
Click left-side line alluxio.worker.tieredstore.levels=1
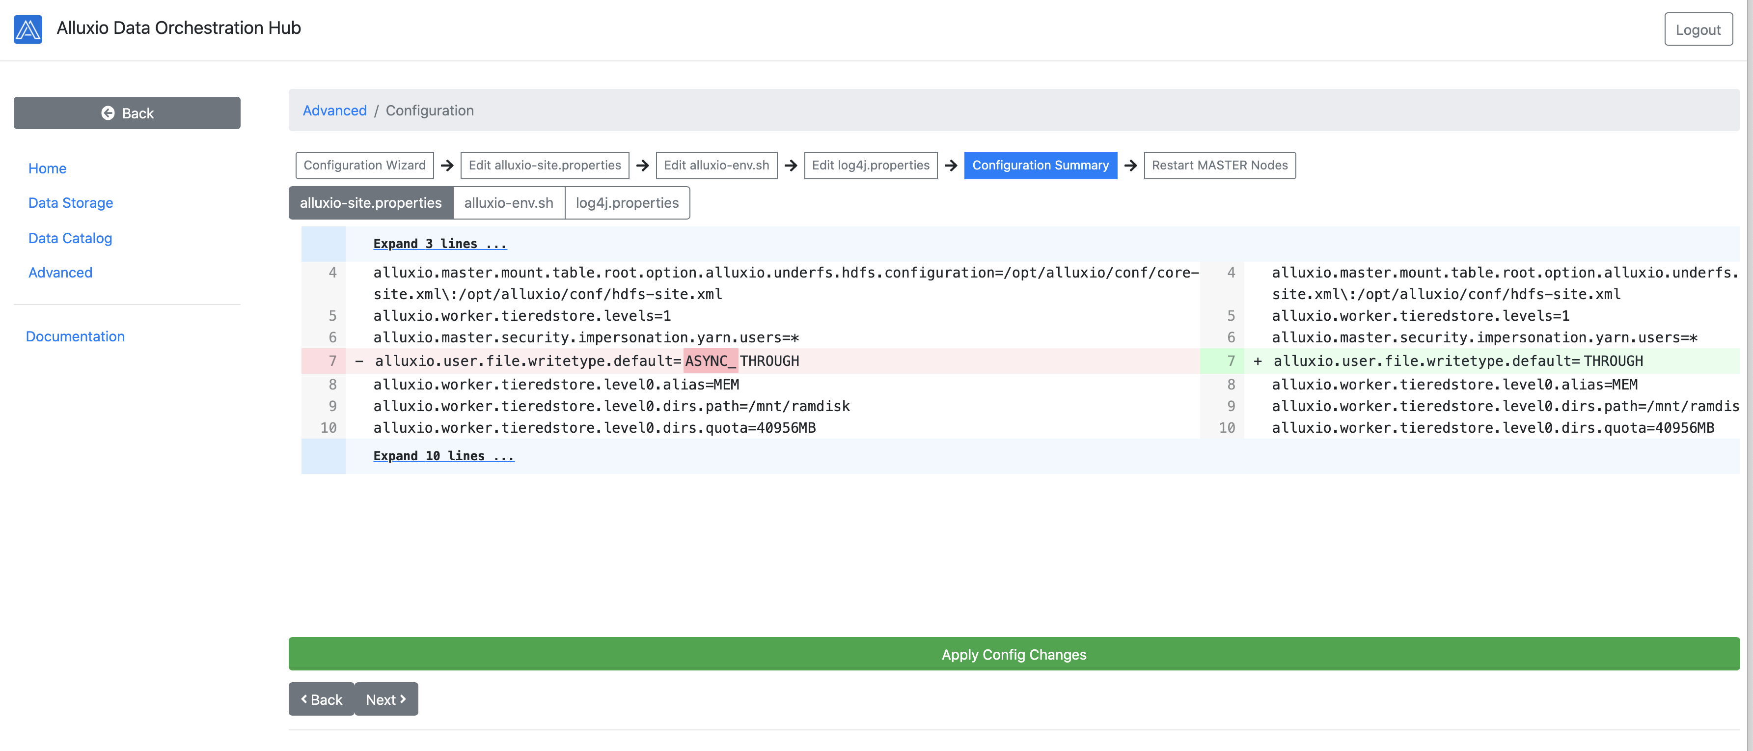522,316
